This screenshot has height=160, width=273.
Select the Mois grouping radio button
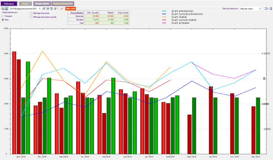tap(3, 20)
